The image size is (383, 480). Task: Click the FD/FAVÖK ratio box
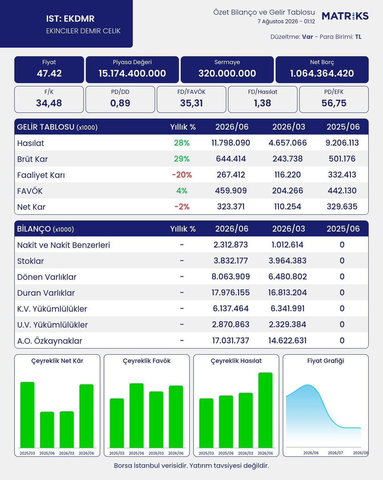click(191, 99)
